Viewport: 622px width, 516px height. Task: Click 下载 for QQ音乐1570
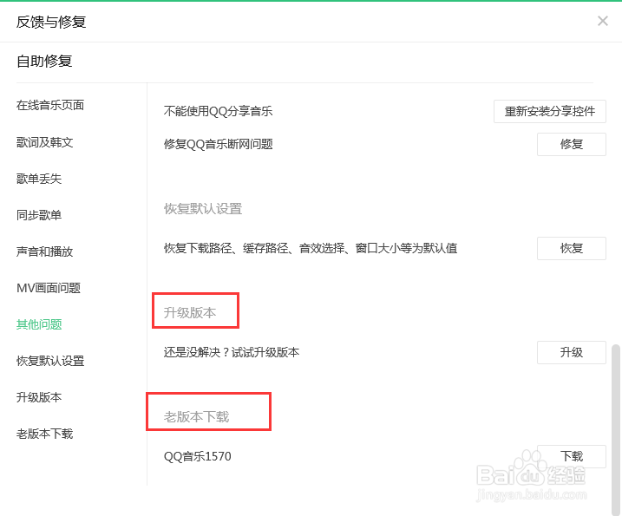pos(571,456)
